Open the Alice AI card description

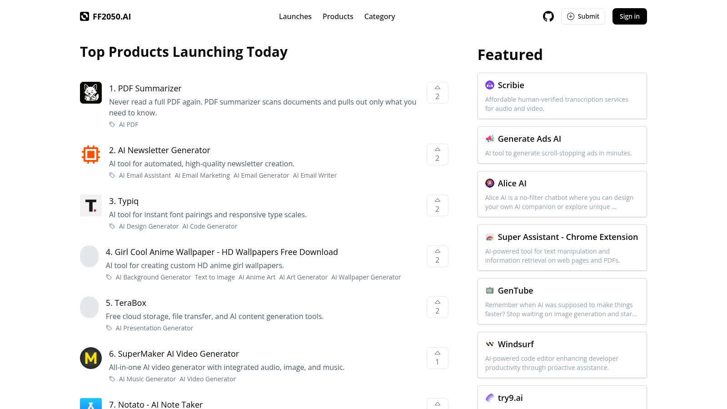559,202
